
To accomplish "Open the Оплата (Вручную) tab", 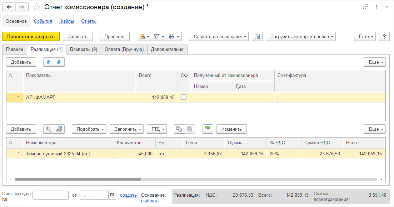I will (124, 50).
